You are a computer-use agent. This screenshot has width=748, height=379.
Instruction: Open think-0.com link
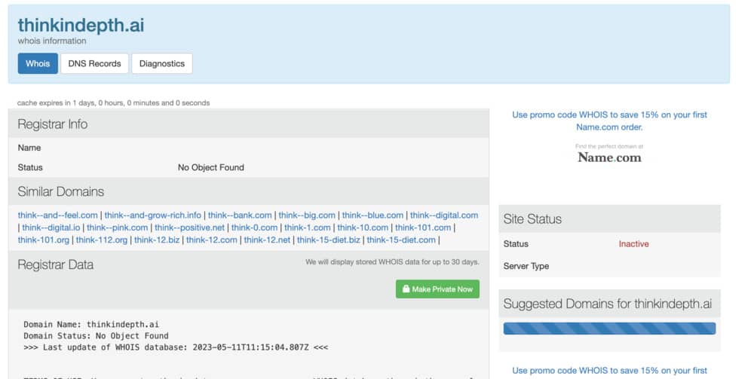tap(254, 228)
